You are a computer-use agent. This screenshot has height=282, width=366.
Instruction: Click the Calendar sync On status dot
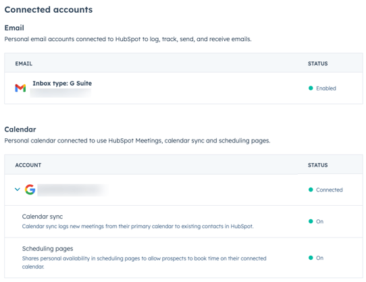(x=311, y=221)
